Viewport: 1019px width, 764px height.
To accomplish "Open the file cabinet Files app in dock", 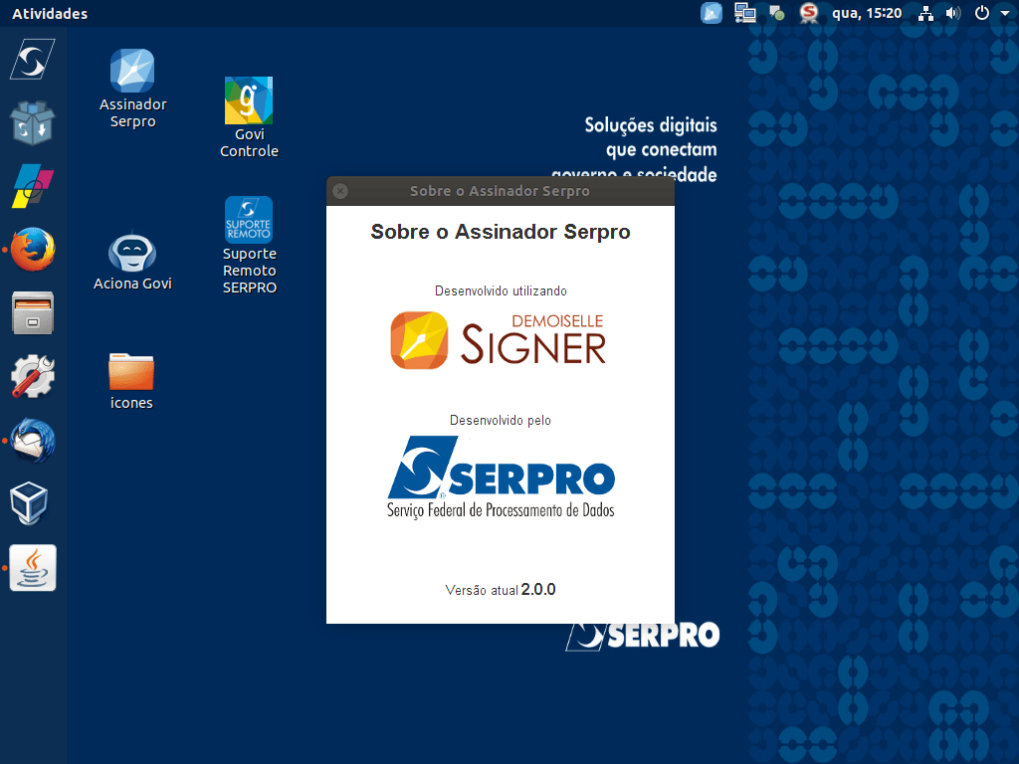I will coord(33,313).
